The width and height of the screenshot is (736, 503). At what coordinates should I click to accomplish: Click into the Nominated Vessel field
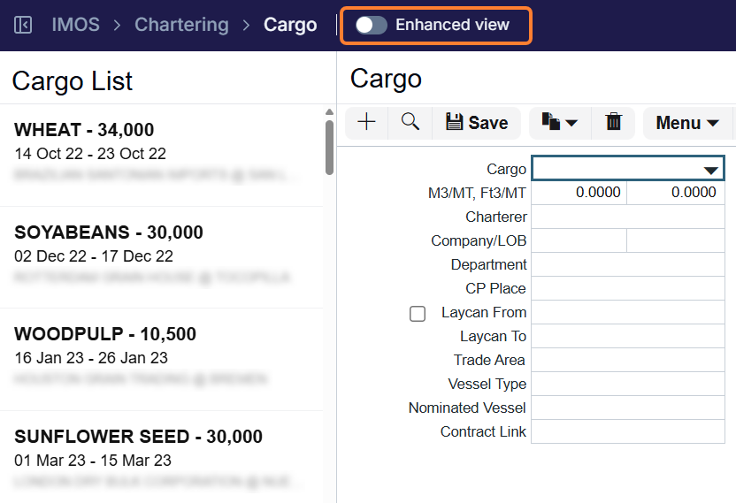point(628,408)
